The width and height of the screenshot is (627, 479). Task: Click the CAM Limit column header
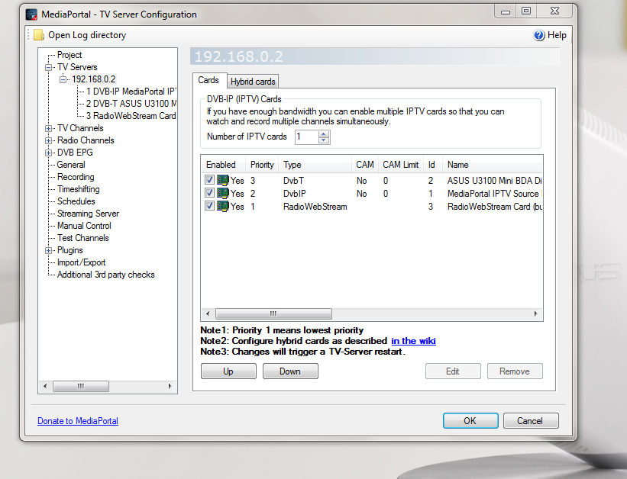(401, 165)
